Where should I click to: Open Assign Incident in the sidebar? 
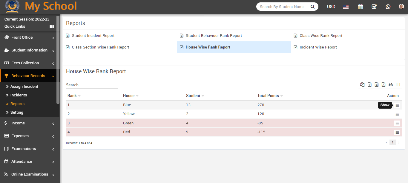point(24,87)
